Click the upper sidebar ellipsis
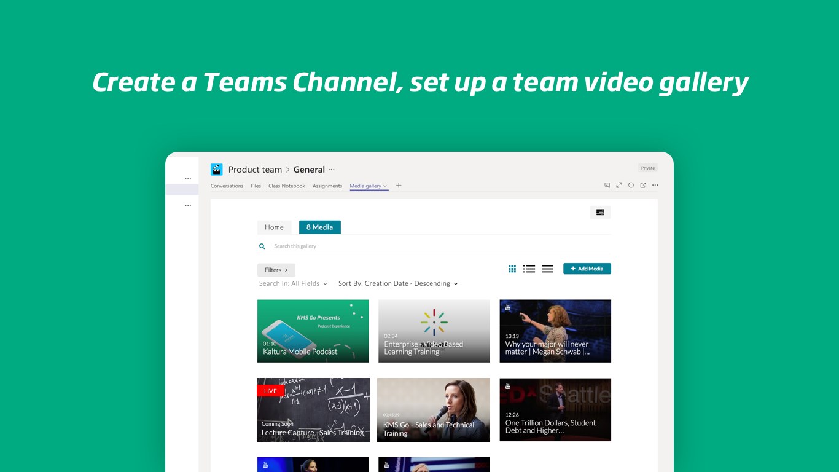The image size is (839, 472). tap(188, 178)
